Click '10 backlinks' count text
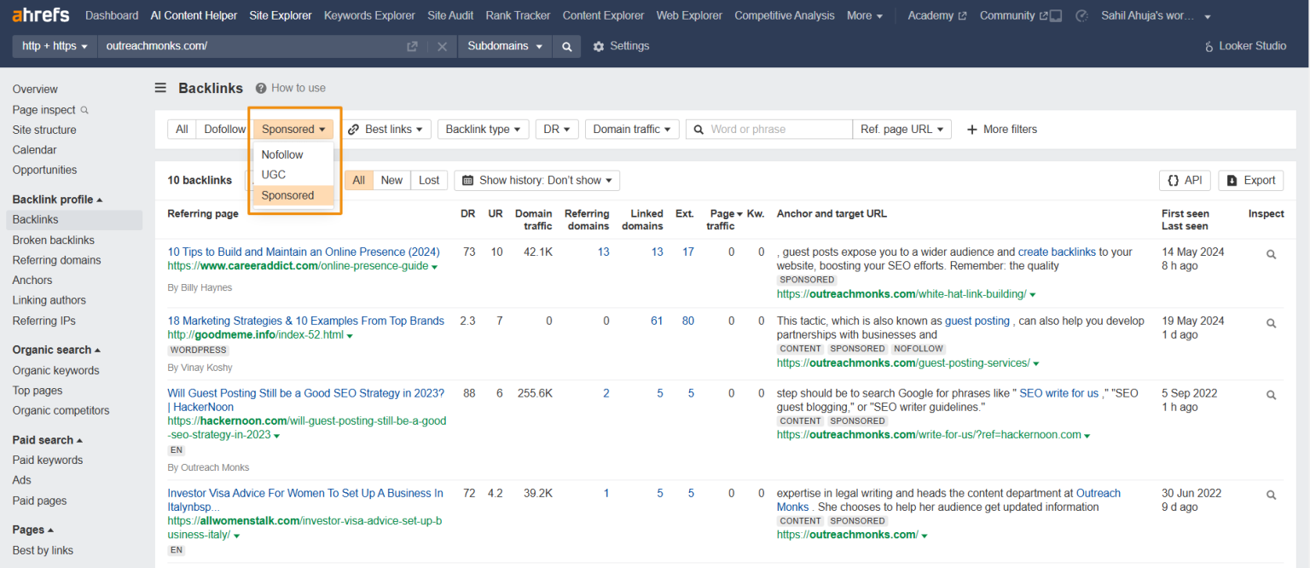Screen dimensions: 1310x568 pos(200,180)
